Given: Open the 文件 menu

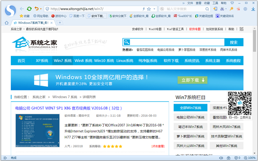Looking at the screenshot, I should (x=190, y=3).
